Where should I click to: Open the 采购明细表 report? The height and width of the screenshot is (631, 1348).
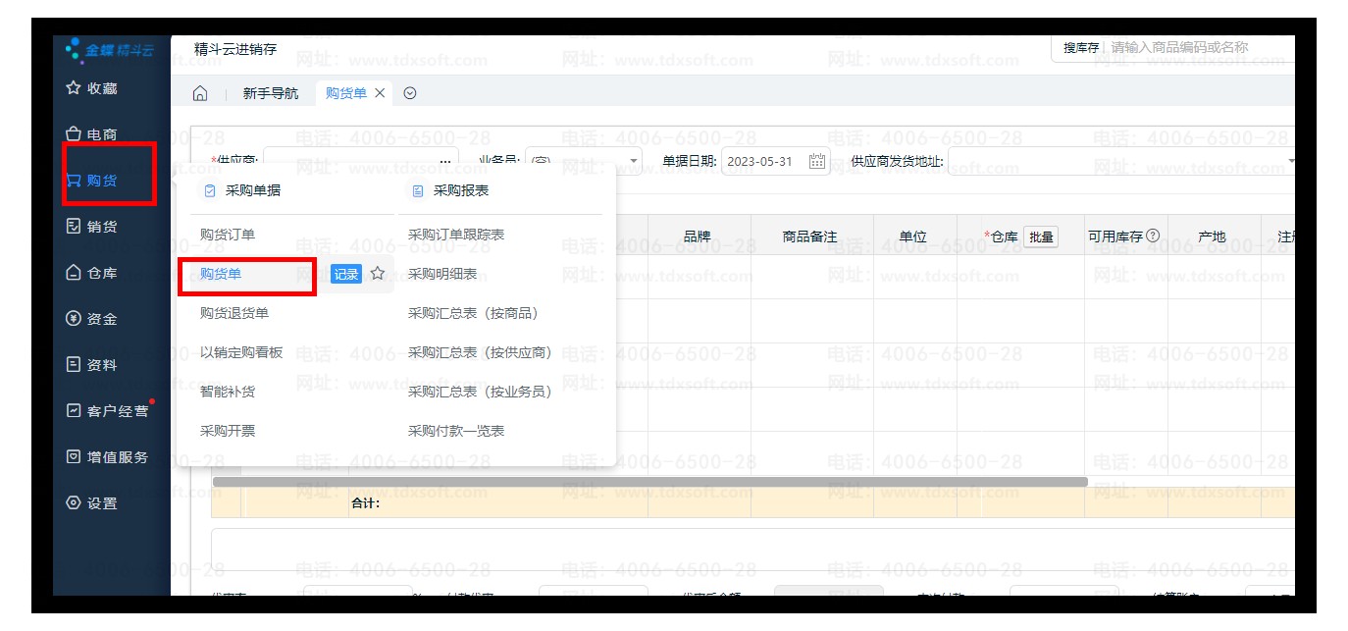tap(442, 274)
